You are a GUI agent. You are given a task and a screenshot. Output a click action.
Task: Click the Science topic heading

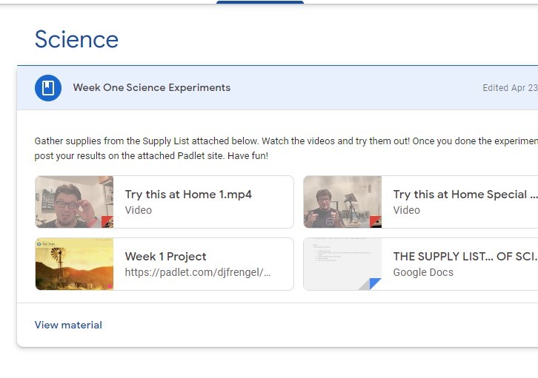(x=76, y=39)
